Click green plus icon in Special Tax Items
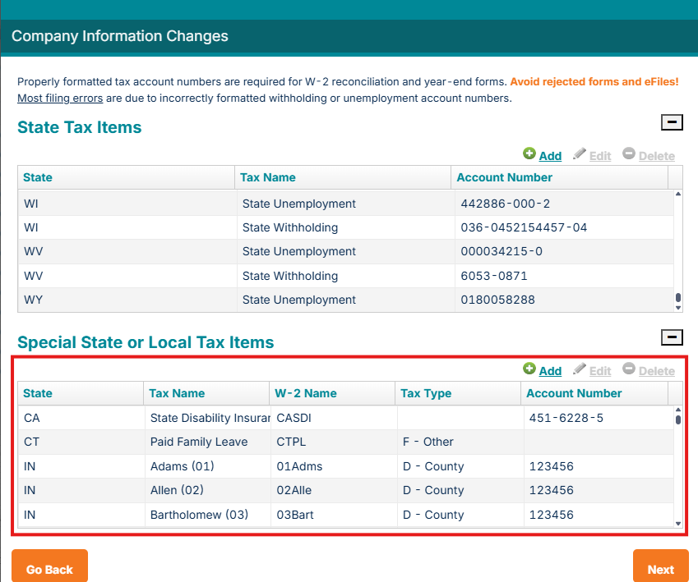Image resolution: width=698 pixels, height=582 pixels. (529, 369)
